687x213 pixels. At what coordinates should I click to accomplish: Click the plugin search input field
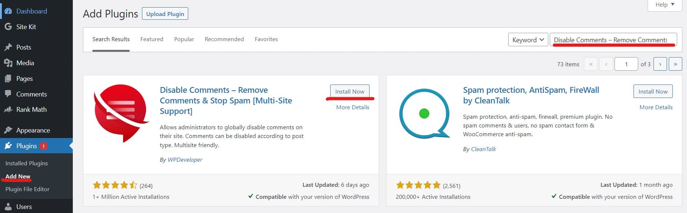point(613,40)
